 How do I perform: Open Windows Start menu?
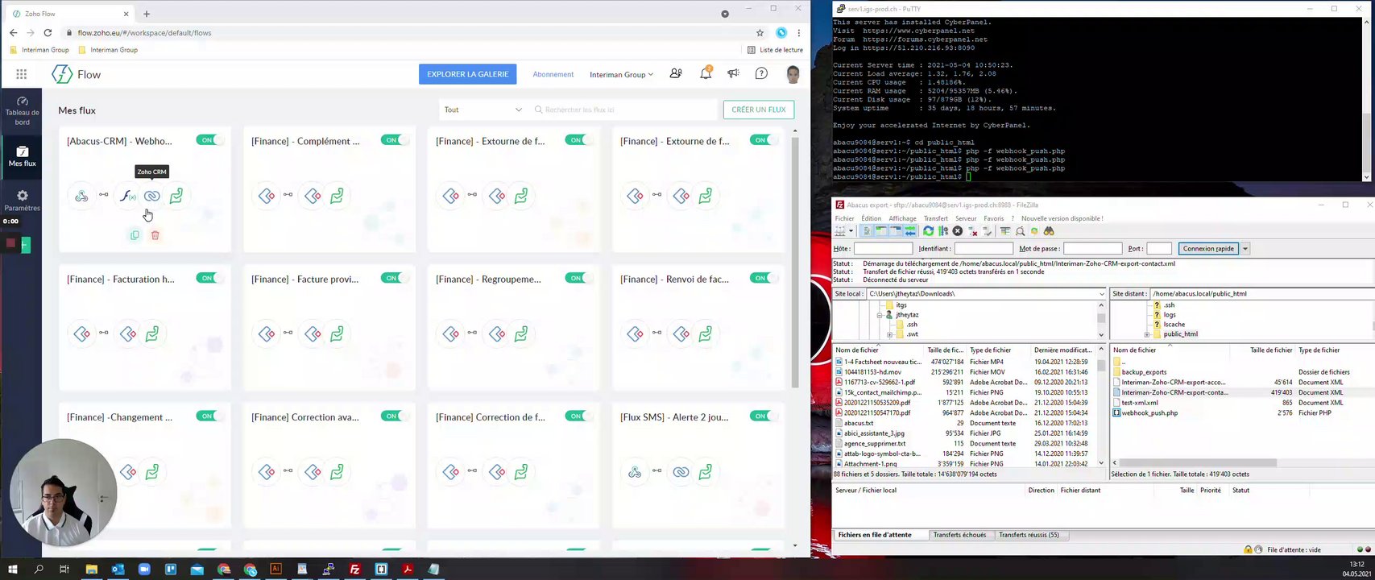13,569
